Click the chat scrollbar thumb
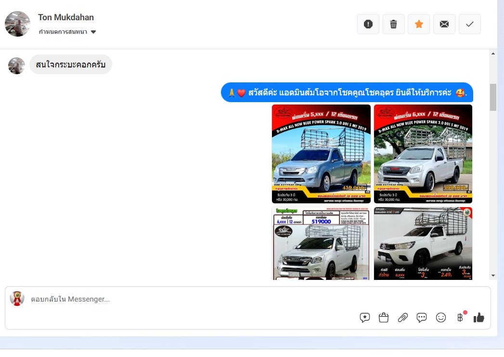 pos(493,97)
